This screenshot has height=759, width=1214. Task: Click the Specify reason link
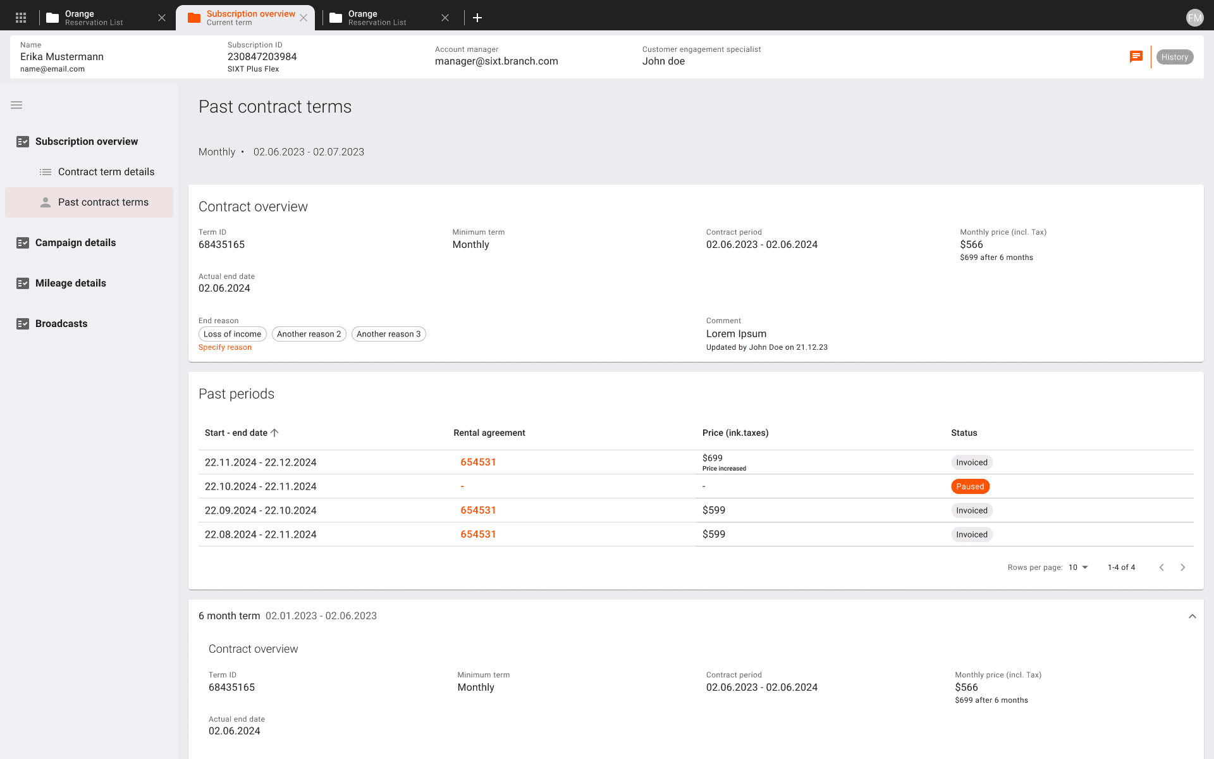pos(225,347)
